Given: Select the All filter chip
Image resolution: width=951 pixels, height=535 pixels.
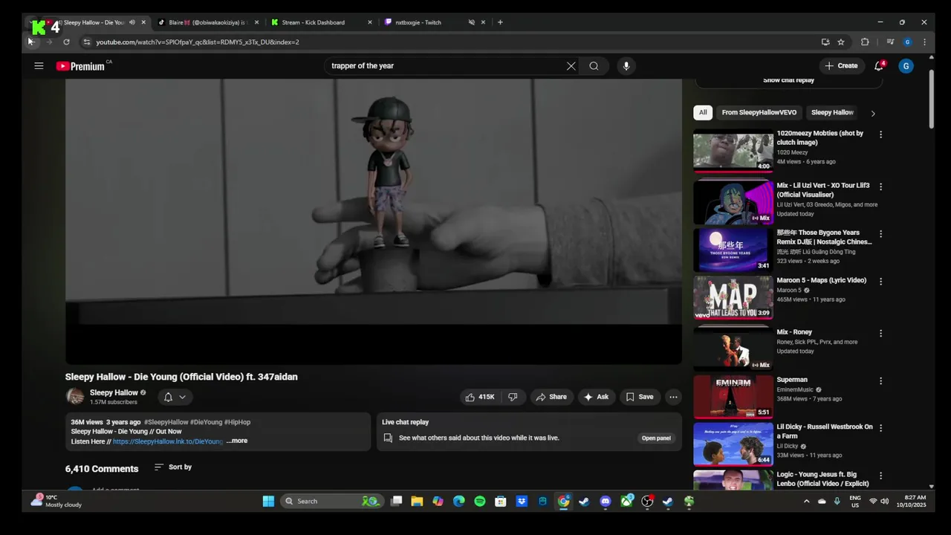Looking at the screenshot, I should pos(703,112).
